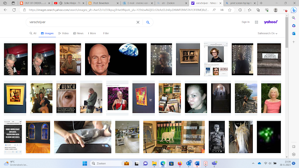Viewport: 299px width, 168px height.
Task: Open Outlook icon in Edge sidebar
Action: coord(294,34)
